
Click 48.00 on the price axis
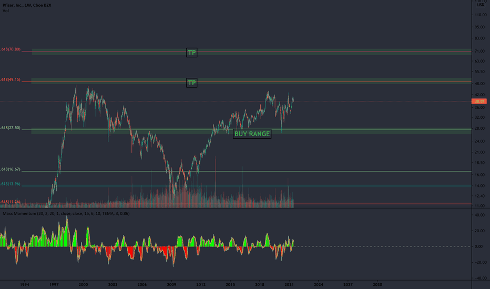coord(480,84)
